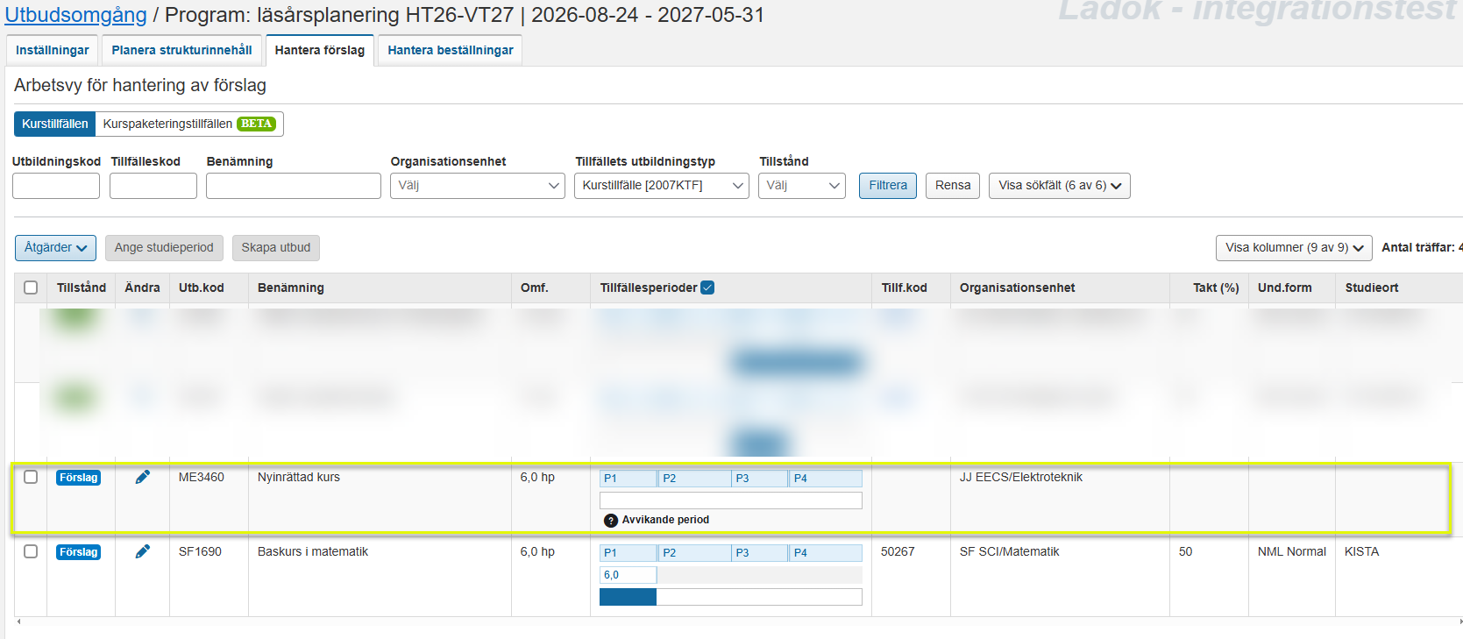
Task: Click Förslag status badge for SF1690
Action: (79, 552)
